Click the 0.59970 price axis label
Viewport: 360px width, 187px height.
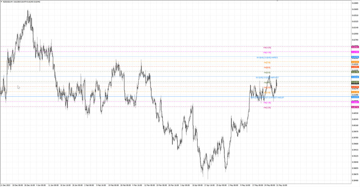click(x=355, y=131)
